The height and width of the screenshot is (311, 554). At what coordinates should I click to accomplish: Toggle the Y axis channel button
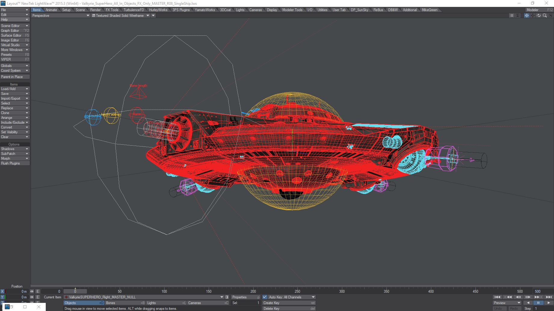pos(2,297)
